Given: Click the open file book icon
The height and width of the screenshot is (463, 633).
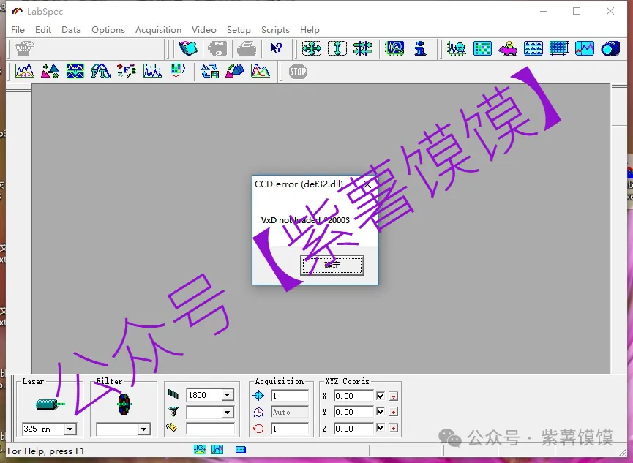Looking at the screenshot, I should tap(188, 48).
